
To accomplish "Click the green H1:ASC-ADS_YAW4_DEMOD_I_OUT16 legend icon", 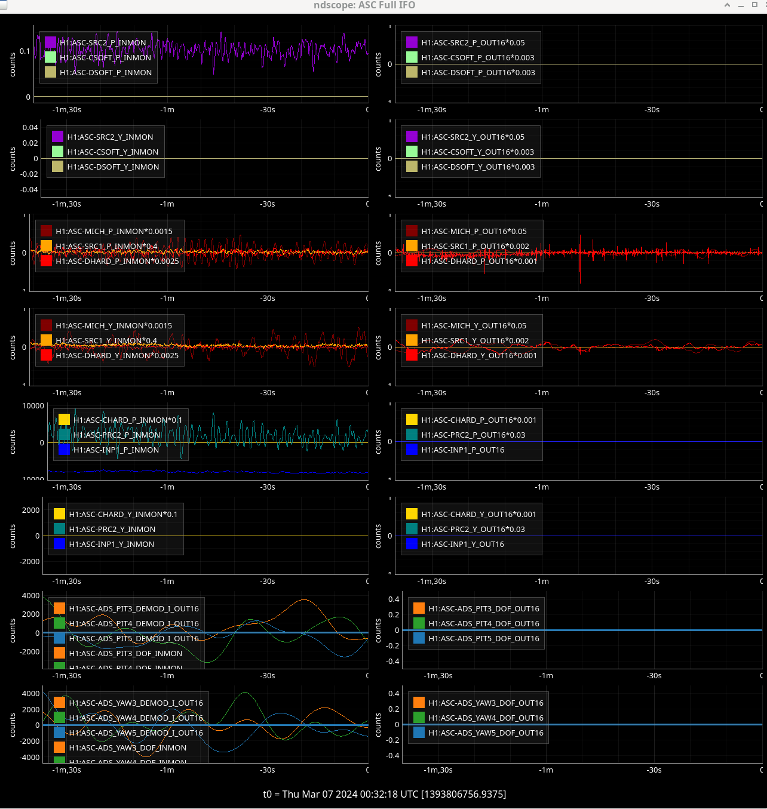I will (x=59, y=718).
